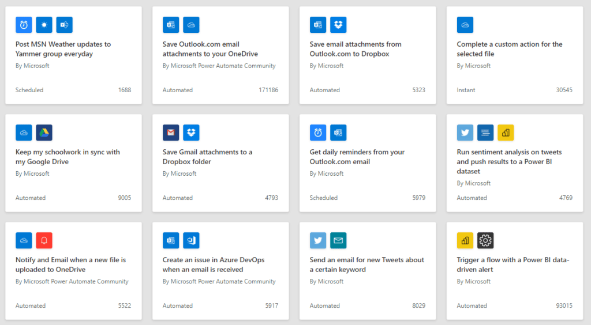591x325 pixels.
Task: Click the Azure DevOps icon
Action: (191, 240)
